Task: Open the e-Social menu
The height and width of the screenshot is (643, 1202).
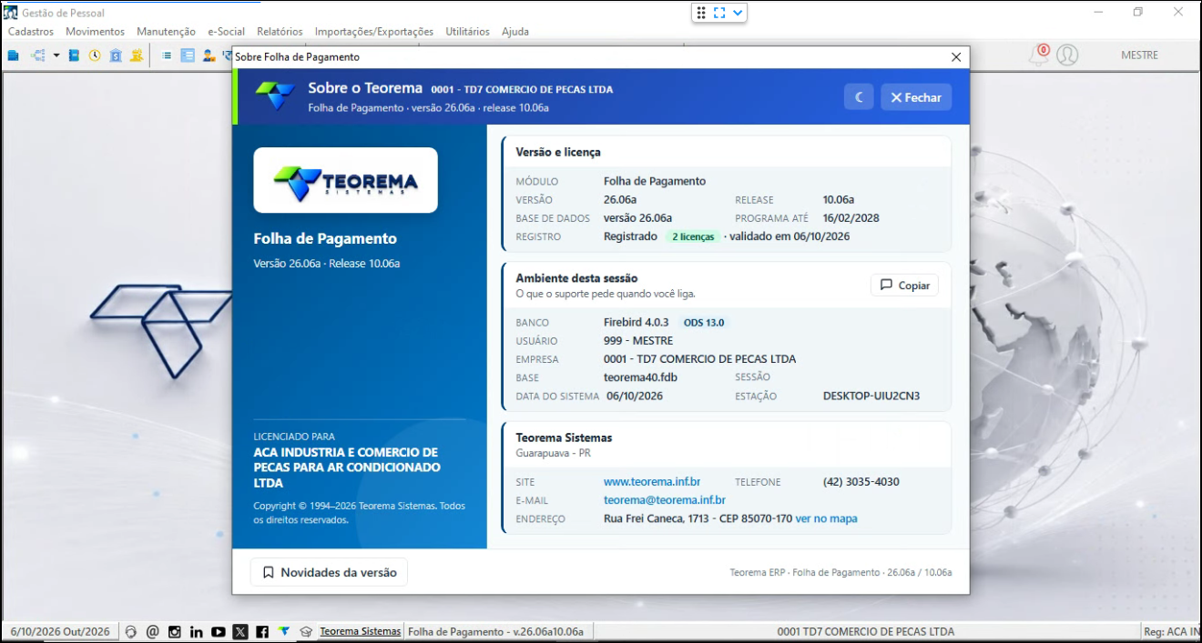Action: 226,31
